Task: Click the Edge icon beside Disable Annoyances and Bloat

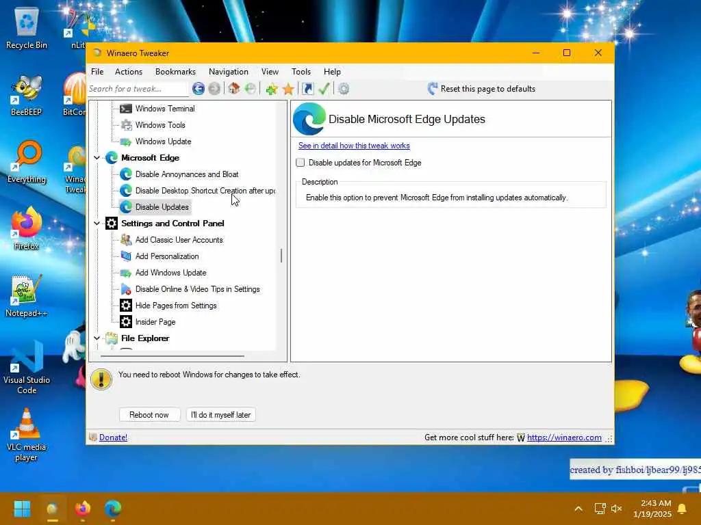Action: (x=126, y=174)
